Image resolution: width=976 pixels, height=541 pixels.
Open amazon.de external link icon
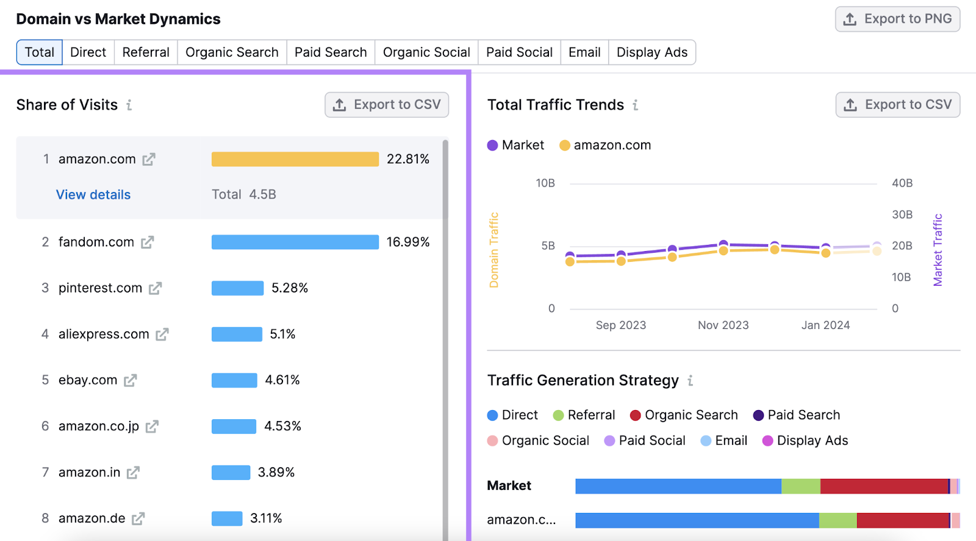click(138, 518)
